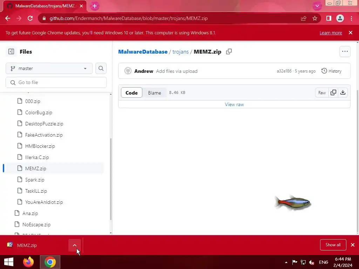Click the GitHub URL in address bar
The width and height of the screenshot is (359, 269).
tap(128, 18)
